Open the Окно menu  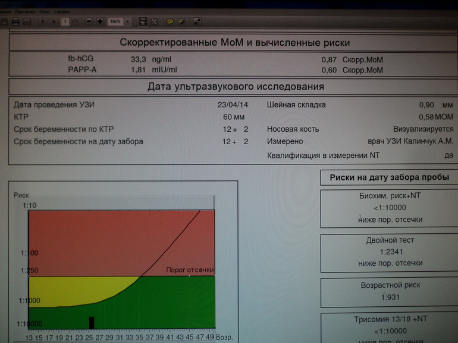tap(43, 11)
